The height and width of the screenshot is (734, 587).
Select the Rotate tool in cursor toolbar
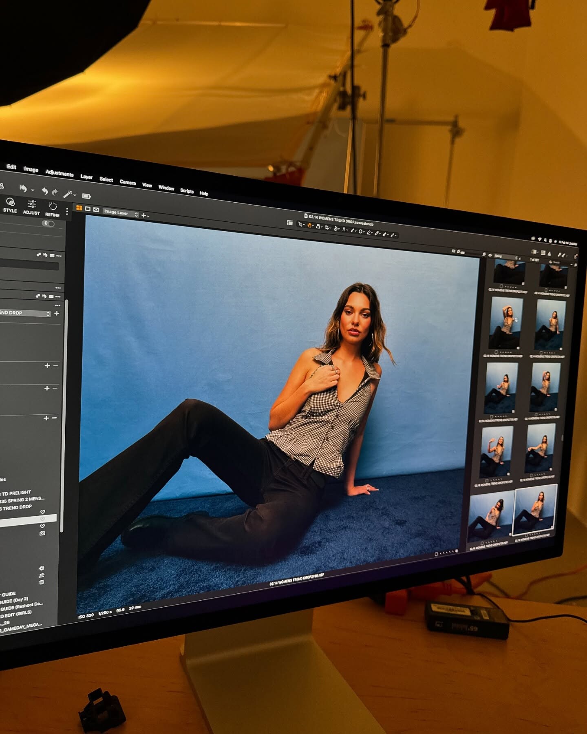coord(335,228)
